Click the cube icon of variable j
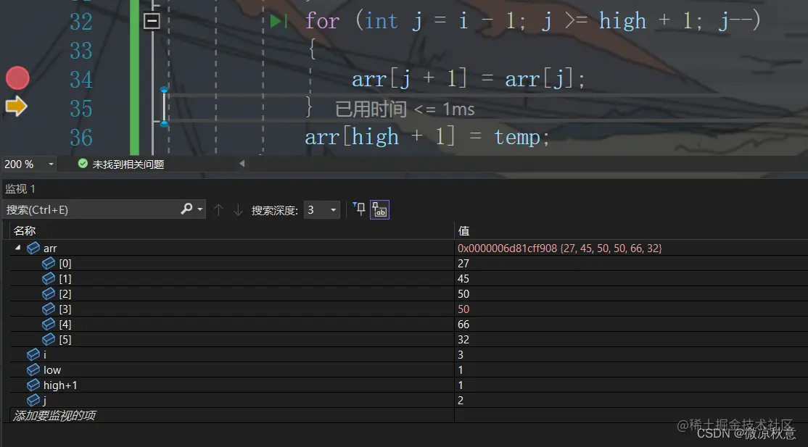808x447 pixels. (33, 400)
